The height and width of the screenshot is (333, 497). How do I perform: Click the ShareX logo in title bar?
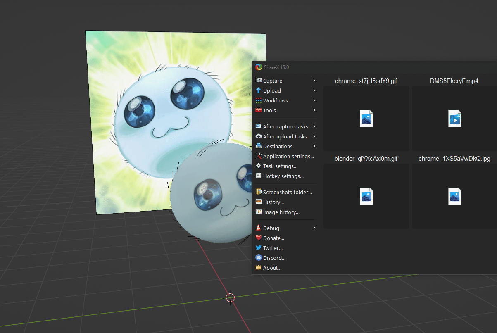(x=259, y=67)
